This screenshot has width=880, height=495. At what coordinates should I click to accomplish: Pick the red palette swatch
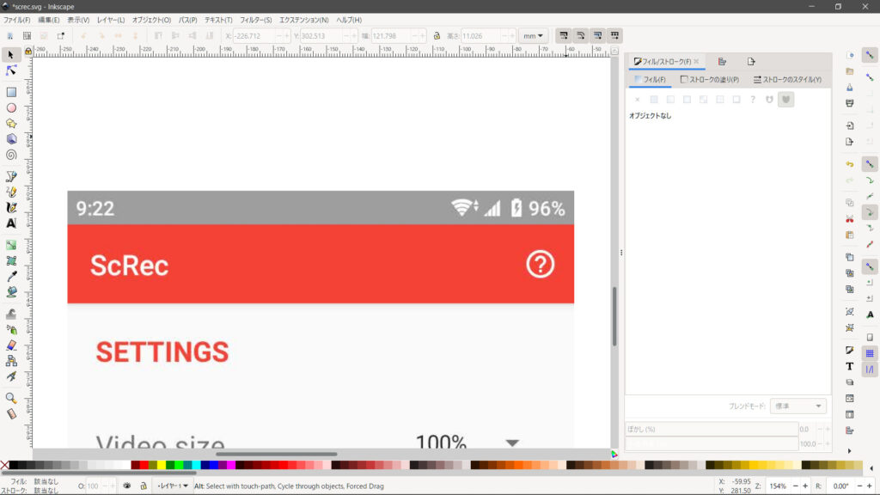pyautogui.click(x=144, y=465)
